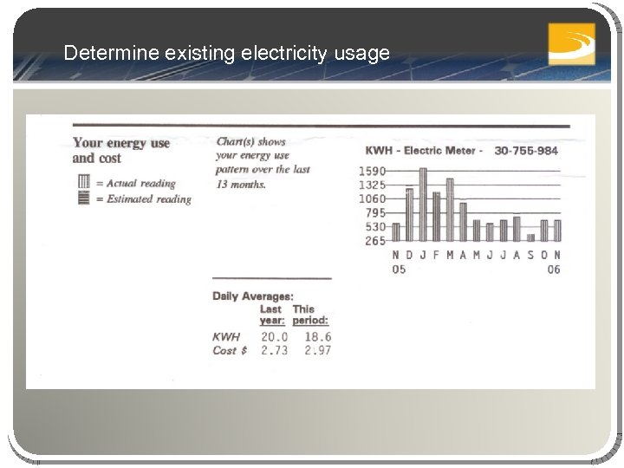Click the orange swoosh logo icon
The image size is (624, 468).
tap(572, 44)
